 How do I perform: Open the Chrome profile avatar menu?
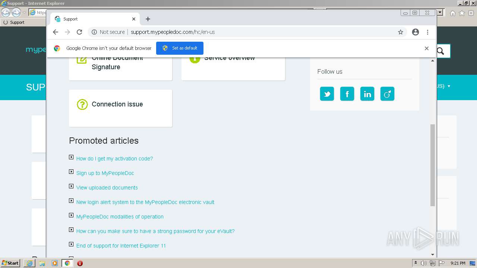pyautogui.click(x=416, y=32)
